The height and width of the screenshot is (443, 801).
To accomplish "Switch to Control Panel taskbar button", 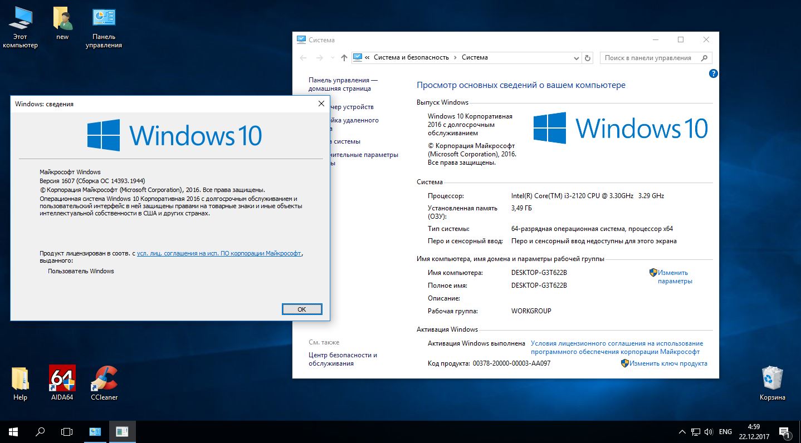I will tap(95, 432).
